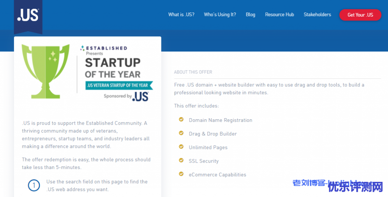Click the eCommerce Capabilities list item text

click(217, 175)
